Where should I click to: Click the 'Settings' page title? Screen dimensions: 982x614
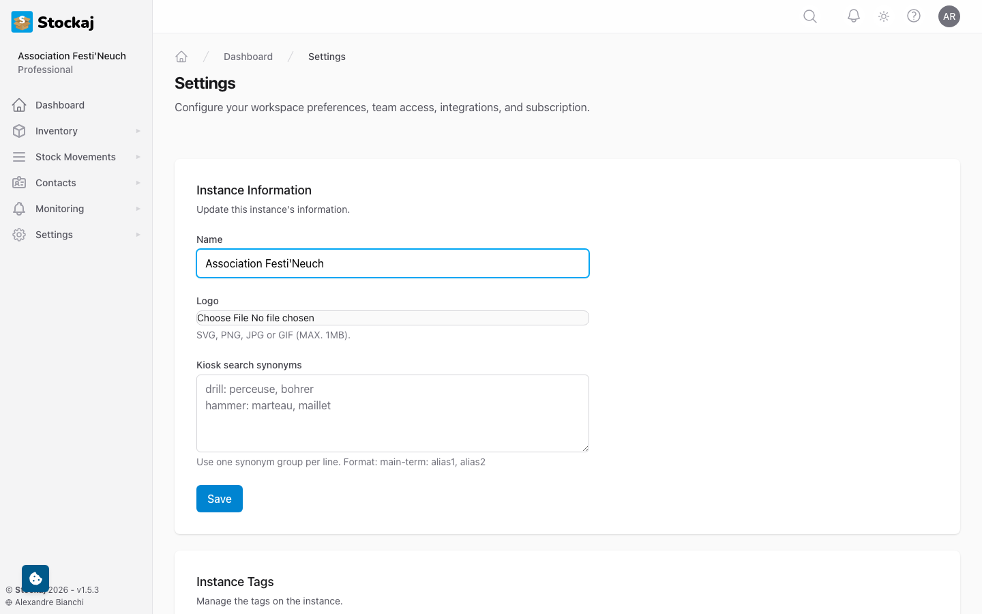205,83
